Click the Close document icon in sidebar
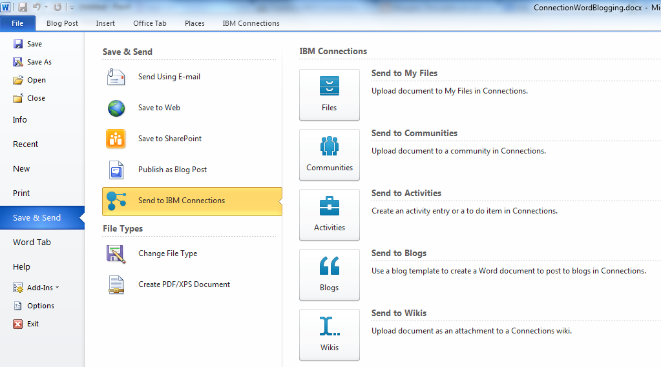The width and height of the screenshot is (661, 367). point(18,98)
